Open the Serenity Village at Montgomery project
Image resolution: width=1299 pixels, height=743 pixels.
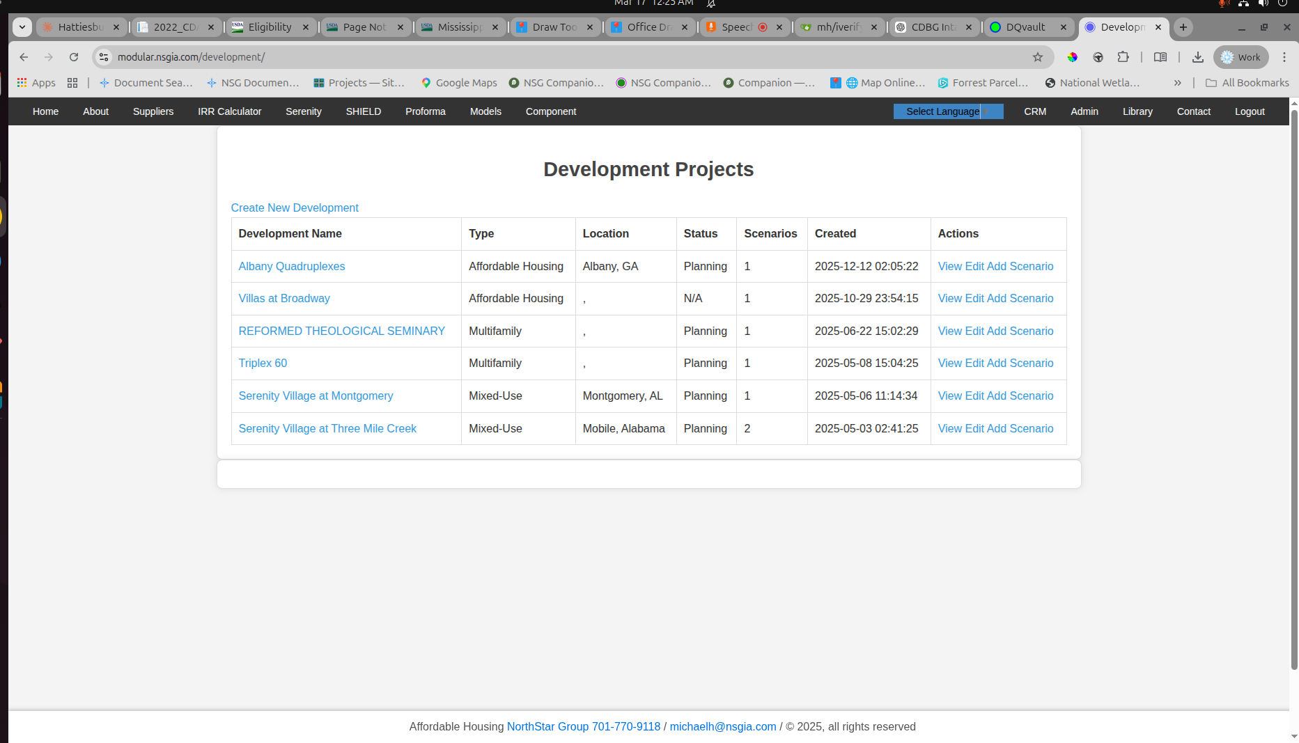click(x=316, y=396)
